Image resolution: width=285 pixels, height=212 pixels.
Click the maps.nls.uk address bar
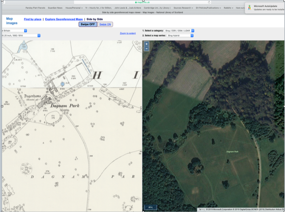coord(142,2)
